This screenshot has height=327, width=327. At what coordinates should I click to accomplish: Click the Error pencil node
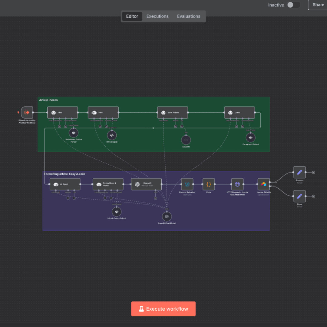pyautogui.click(x=299, y=196)
